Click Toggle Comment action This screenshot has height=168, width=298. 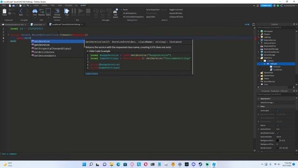[x=176, y=9]
